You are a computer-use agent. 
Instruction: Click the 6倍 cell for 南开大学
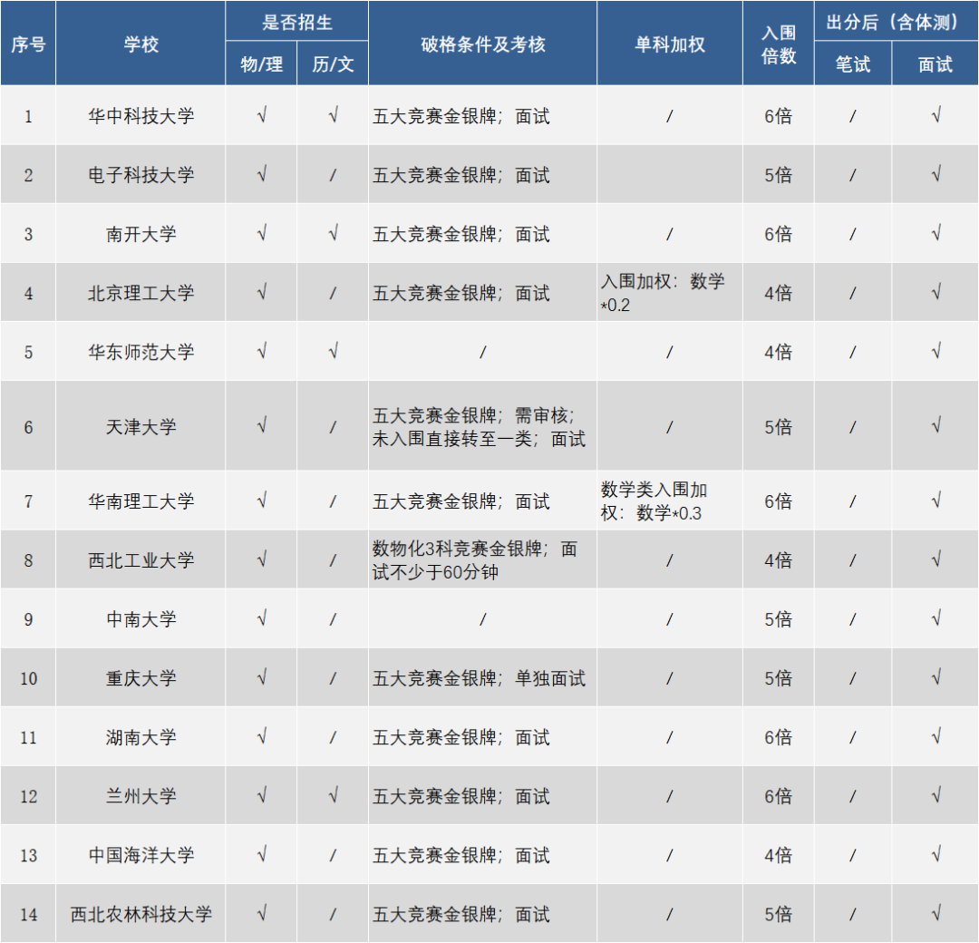(x=779, y=234)
